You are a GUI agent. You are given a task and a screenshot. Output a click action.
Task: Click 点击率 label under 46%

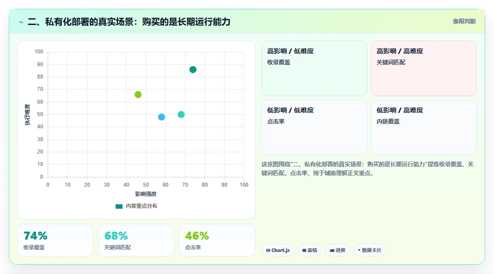pyautogui.click(x=193, y=248)
